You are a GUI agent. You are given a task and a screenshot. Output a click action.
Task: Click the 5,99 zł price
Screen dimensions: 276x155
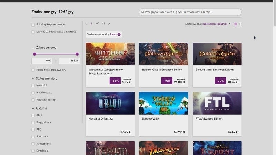tap(127, 82)
